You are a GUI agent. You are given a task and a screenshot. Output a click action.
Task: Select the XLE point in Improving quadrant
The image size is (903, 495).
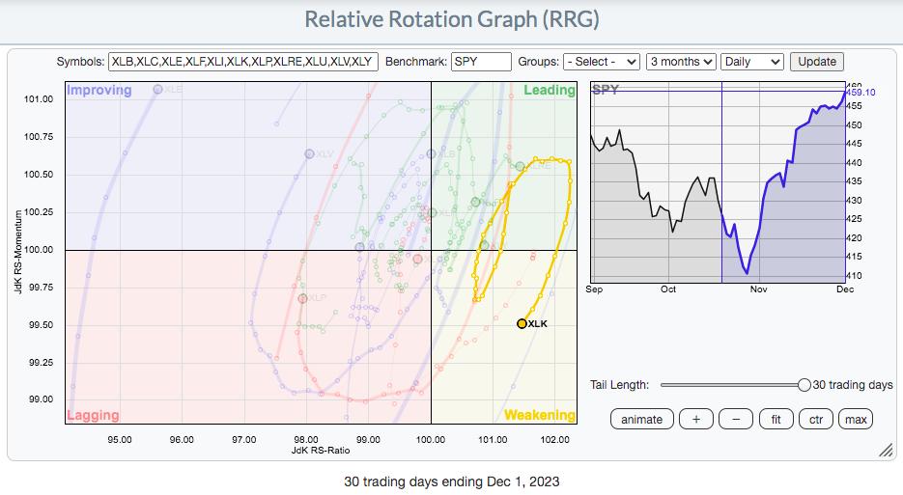click(x=158, y=90)
